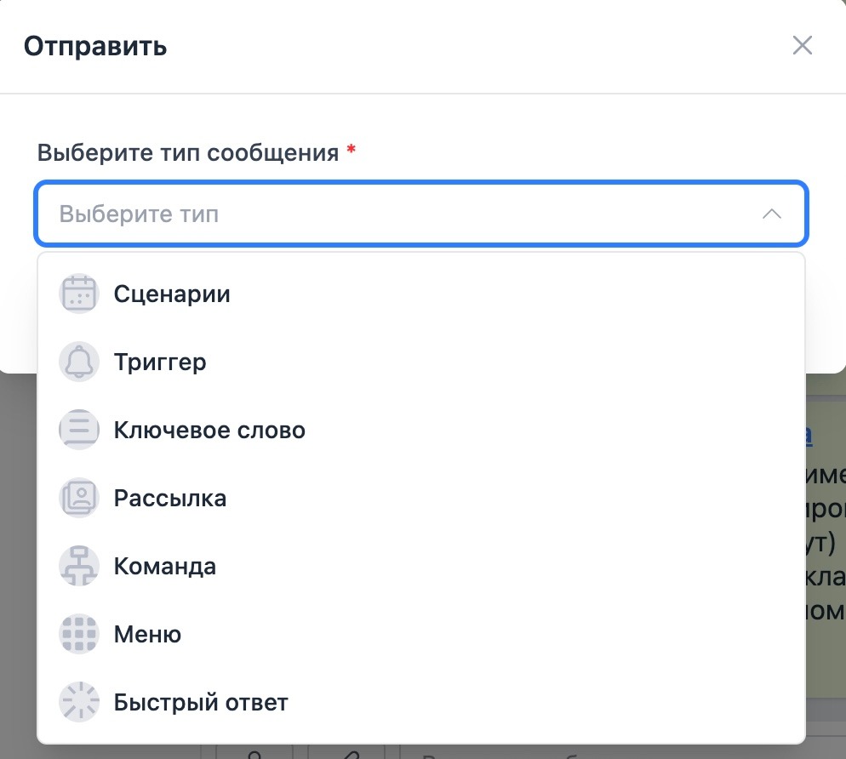Click the contact card icon beside Рассылка

[x=79, y=499]
